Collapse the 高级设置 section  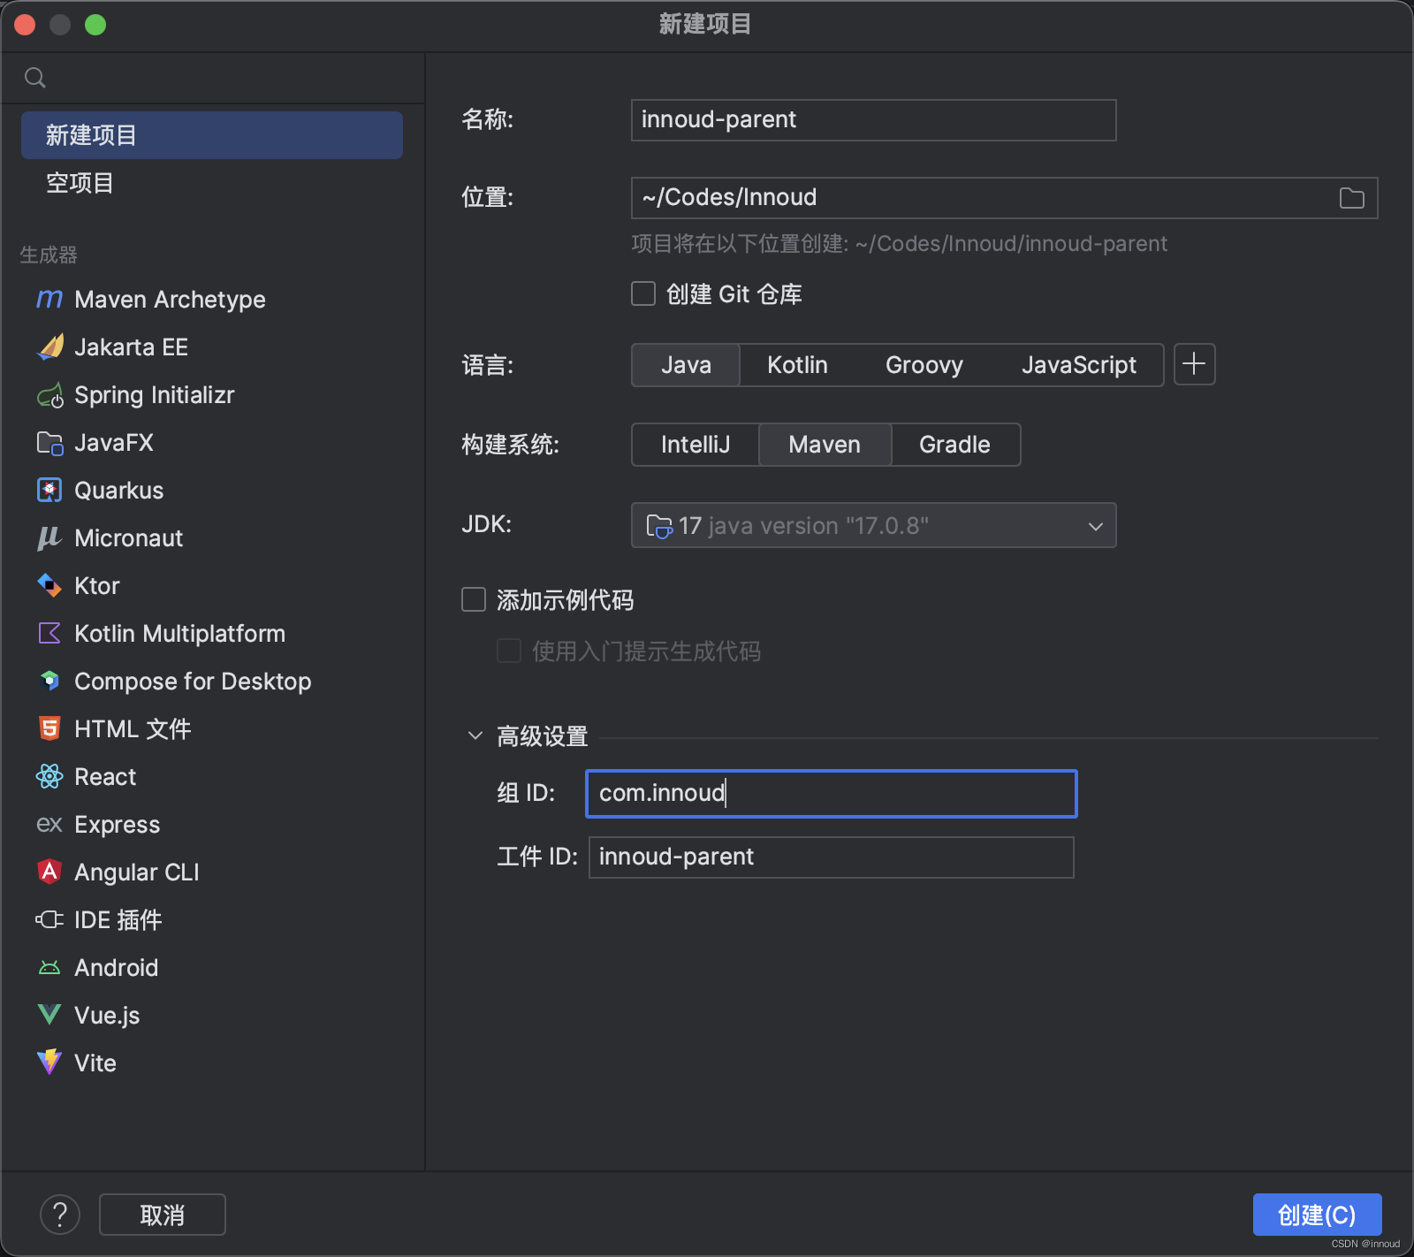click(475, 735)
